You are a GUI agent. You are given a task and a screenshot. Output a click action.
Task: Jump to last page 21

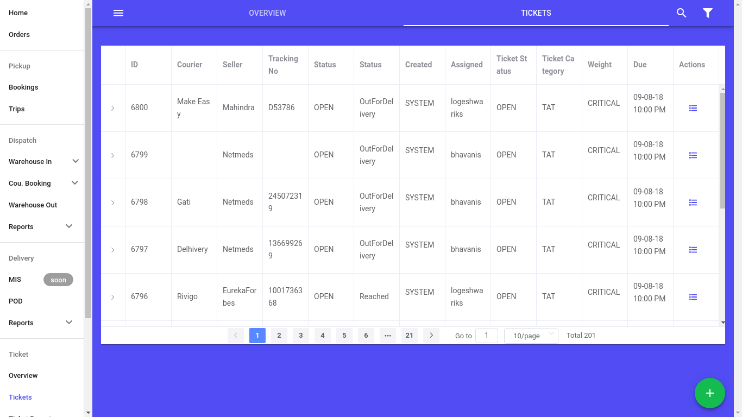[410, 336]
